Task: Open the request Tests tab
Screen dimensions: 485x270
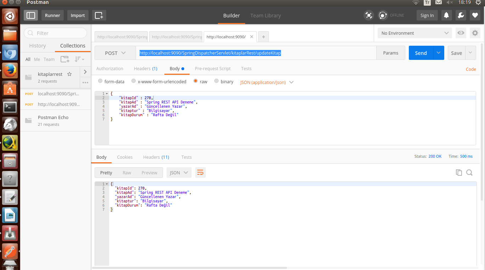Action: [246, 69]
